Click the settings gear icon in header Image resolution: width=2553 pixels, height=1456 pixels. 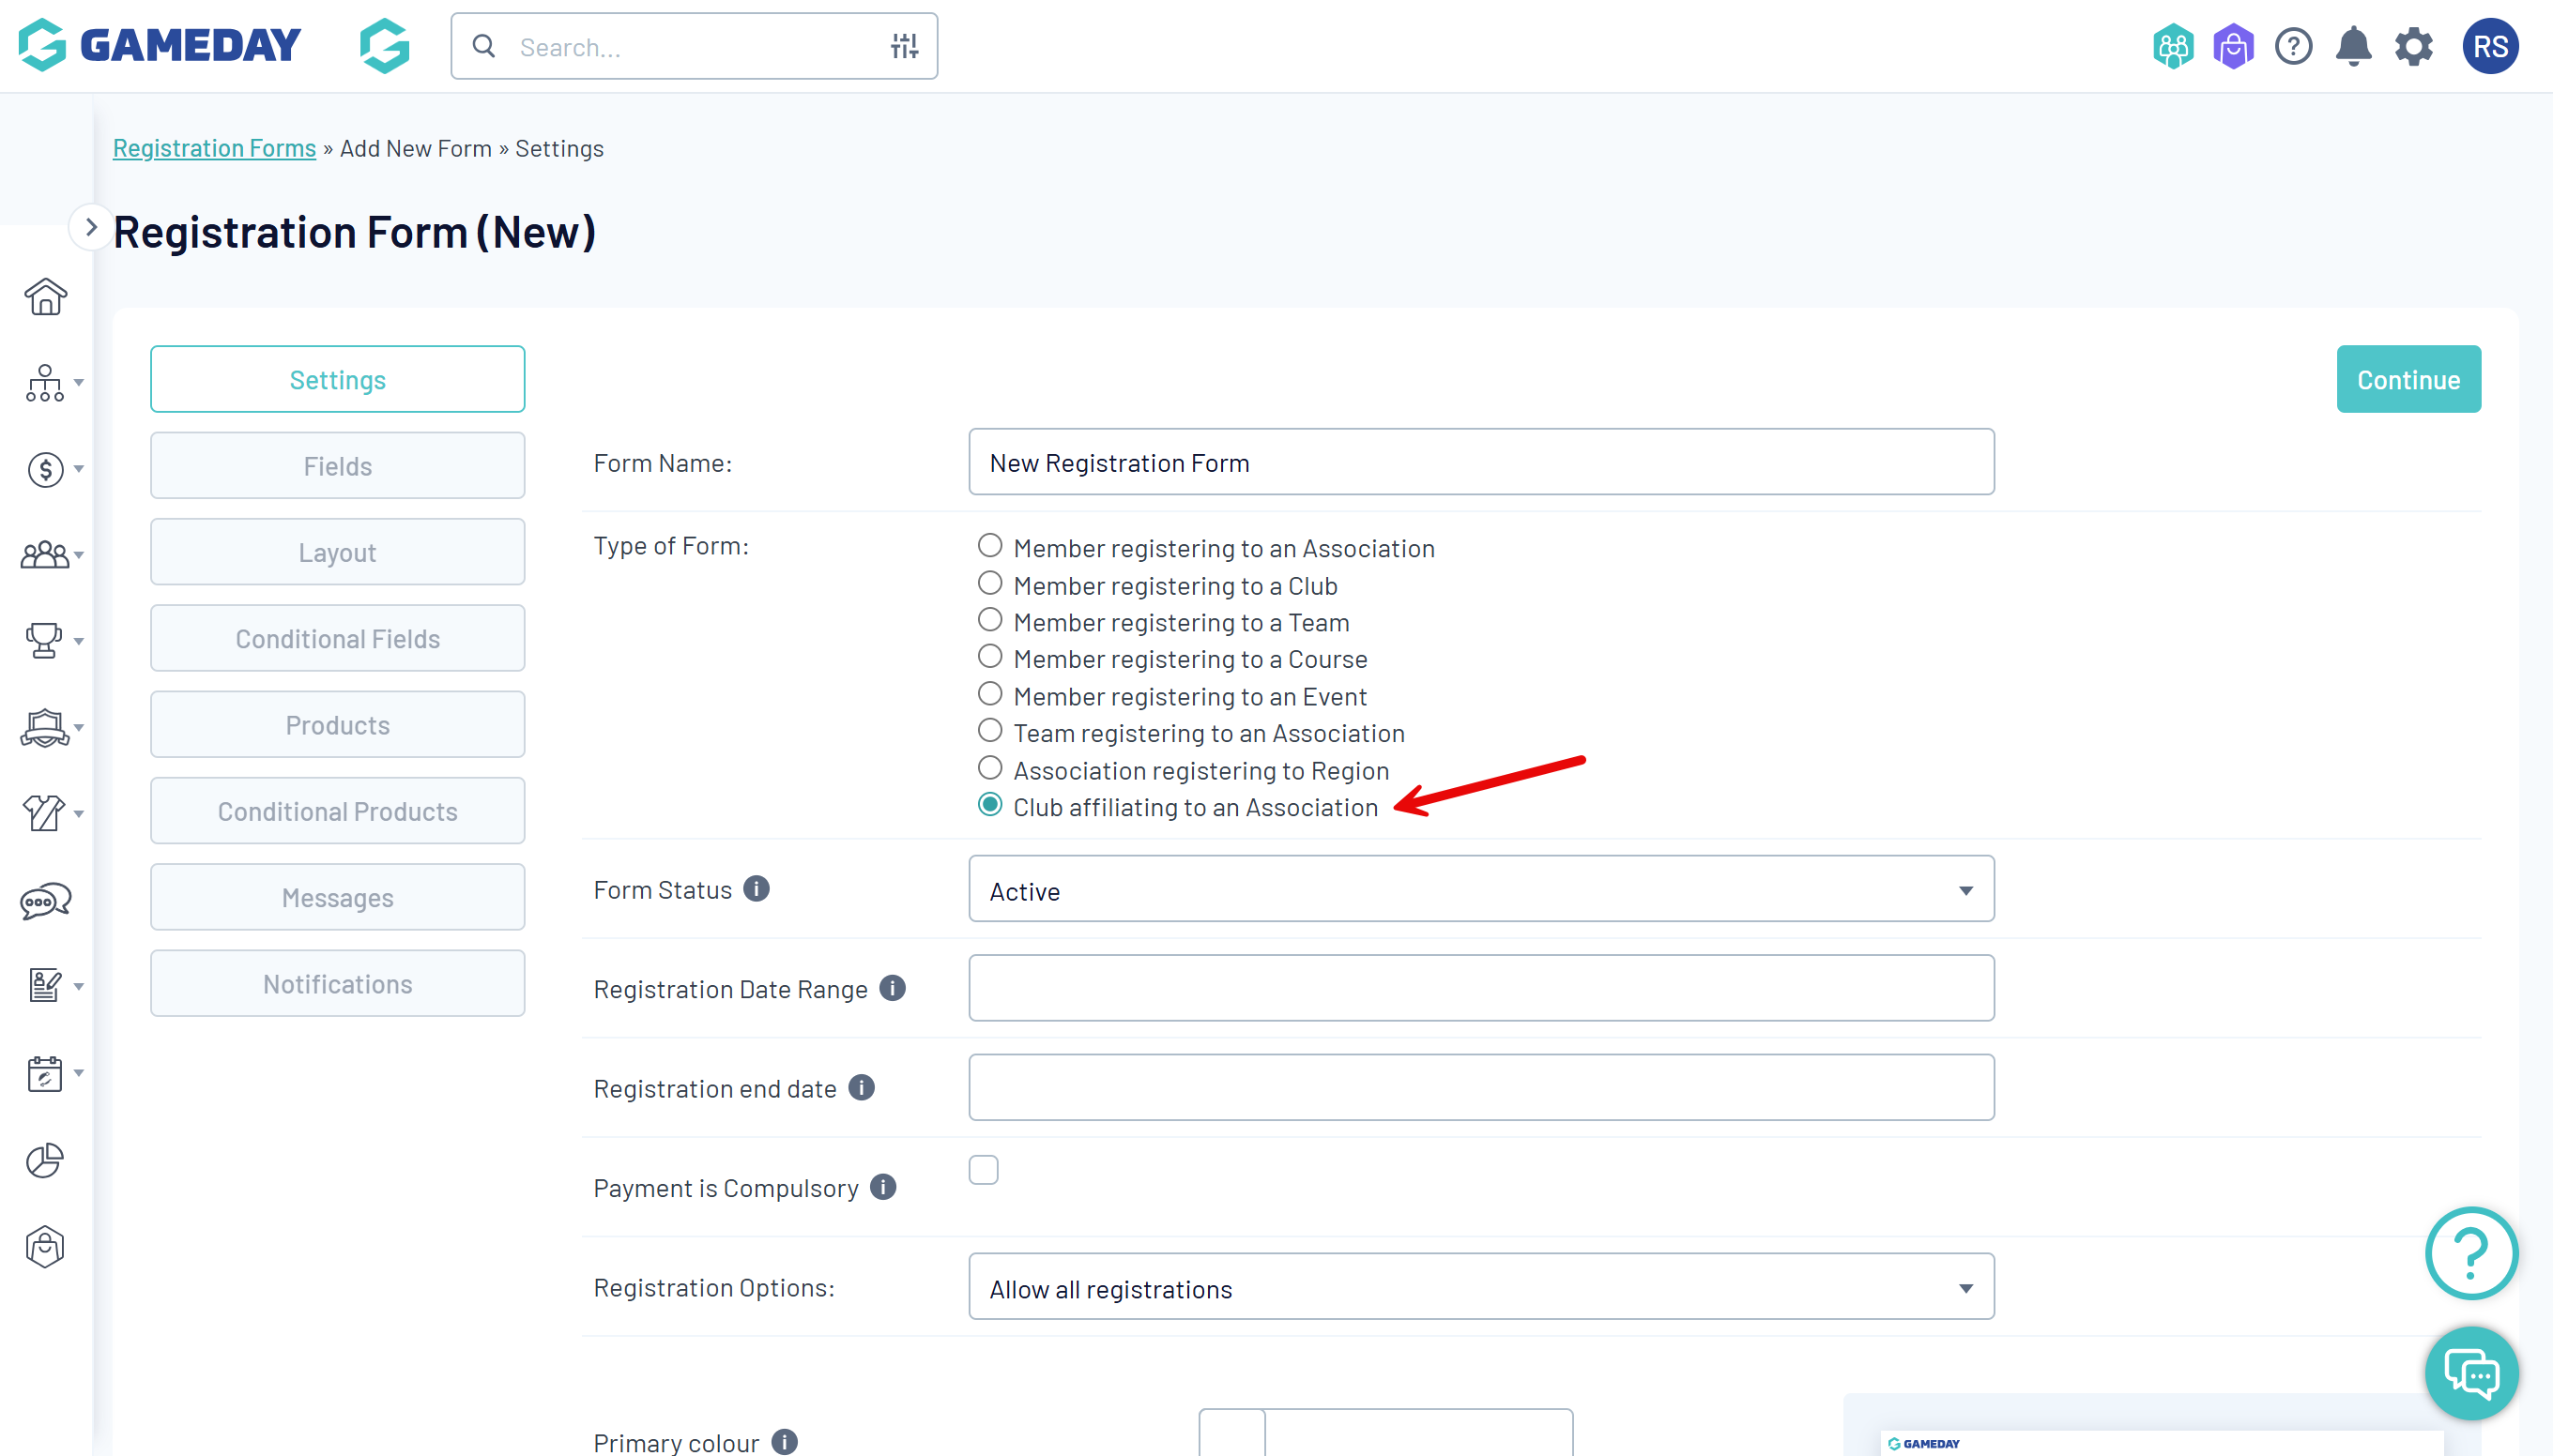coord(2413,46)
